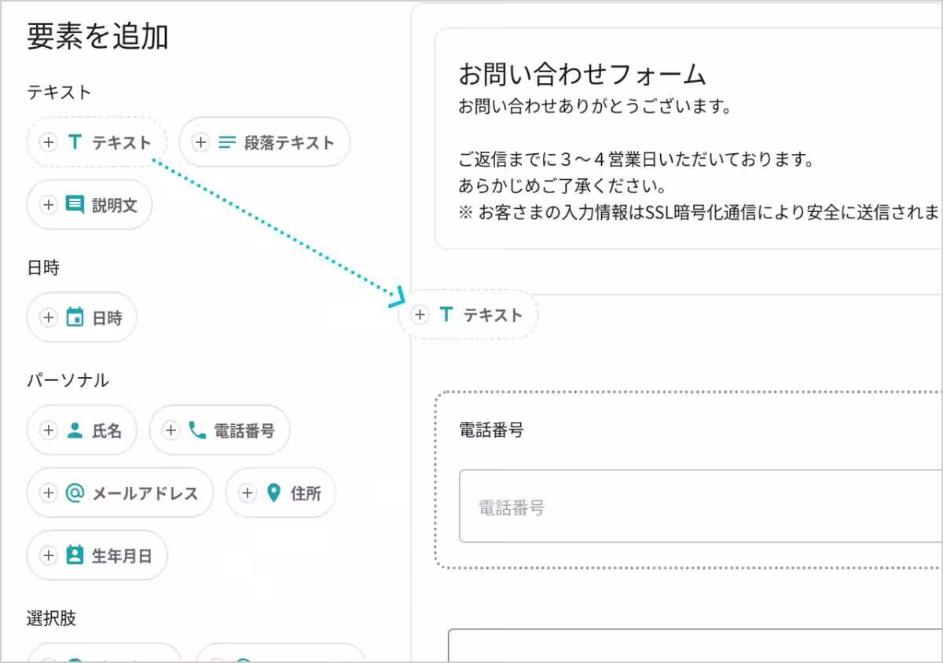This screenshot has height=663, width=943.
Task: Click the speech bubble icon on 説明文
Action: (x=75, y=204)
